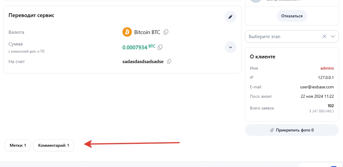
Task: Click the orange Bitcoin logo icon
Action: (127, 32)
